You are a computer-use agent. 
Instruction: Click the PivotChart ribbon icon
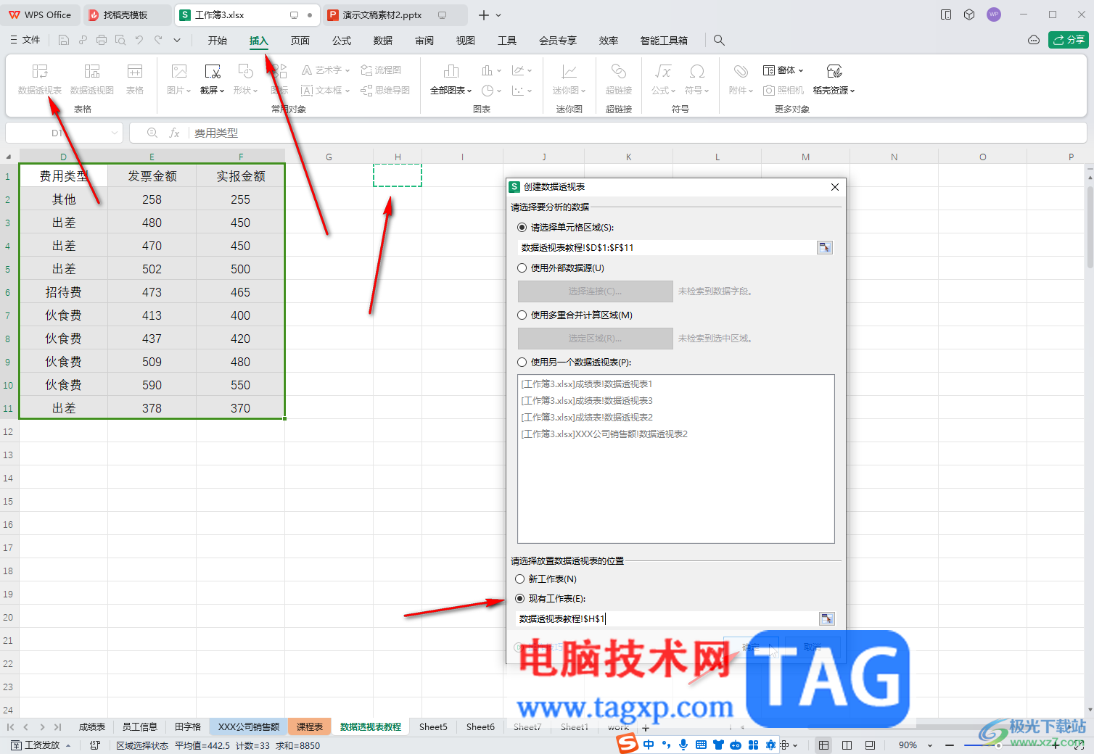point(92,79)
